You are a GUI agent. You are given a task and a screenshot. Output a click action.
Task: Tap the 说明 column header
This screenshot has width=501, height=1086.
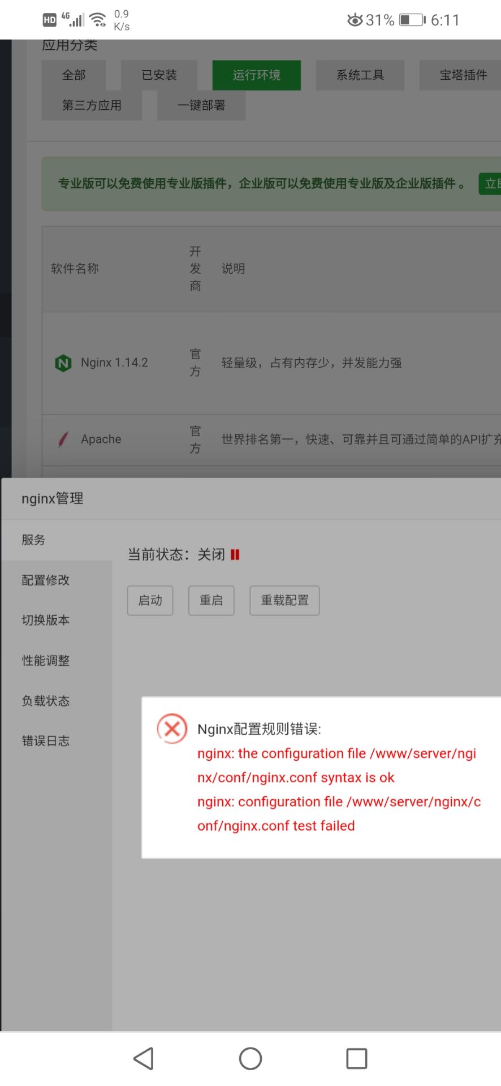[x=233, y=269]
